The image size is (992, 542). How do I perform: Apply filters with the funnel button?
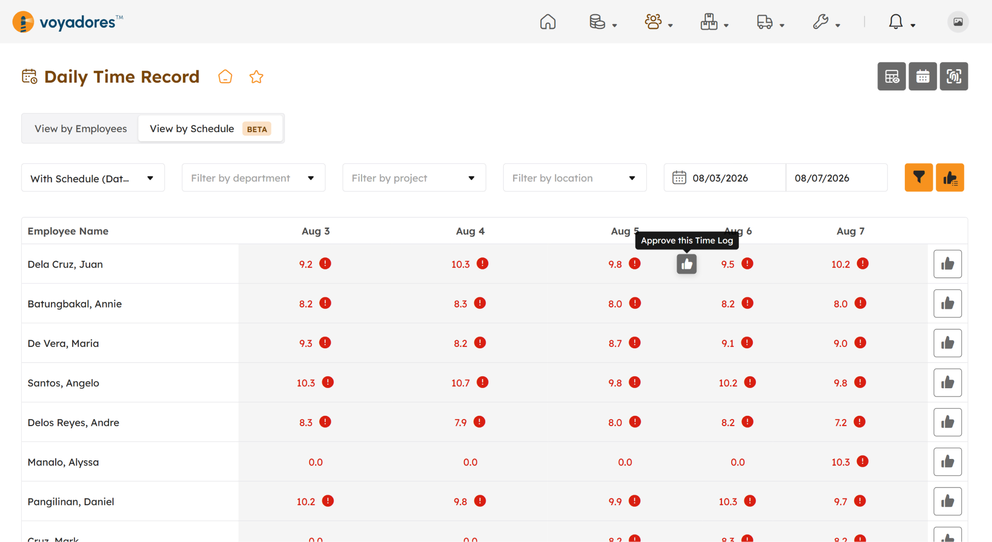click(919, 177)
